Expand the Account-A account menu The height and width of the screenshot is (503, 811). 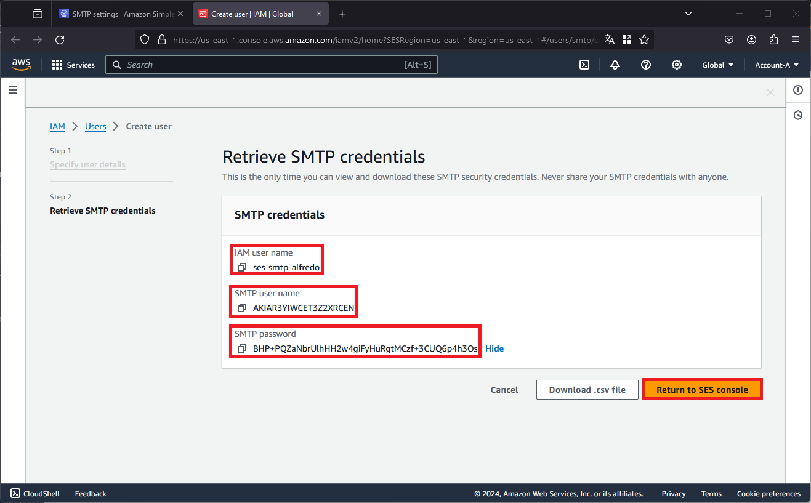777,65
